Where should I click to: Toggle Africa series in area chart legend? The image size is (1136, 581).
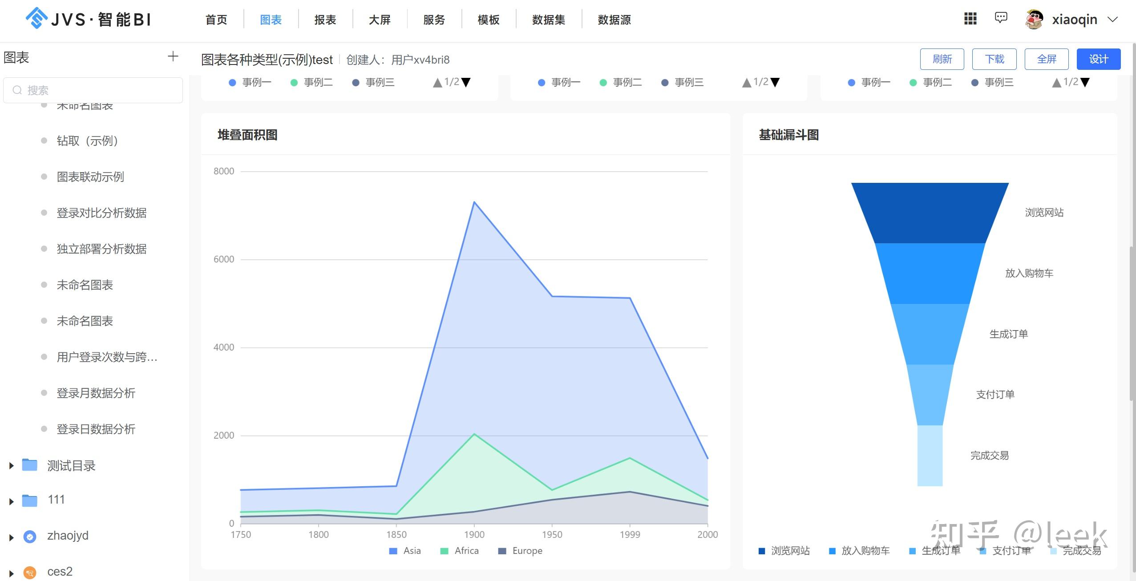[x=460, y=551]
